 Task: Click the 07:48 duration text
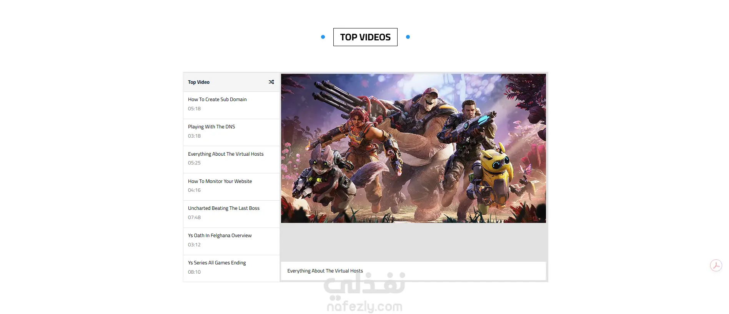[194, 217]
